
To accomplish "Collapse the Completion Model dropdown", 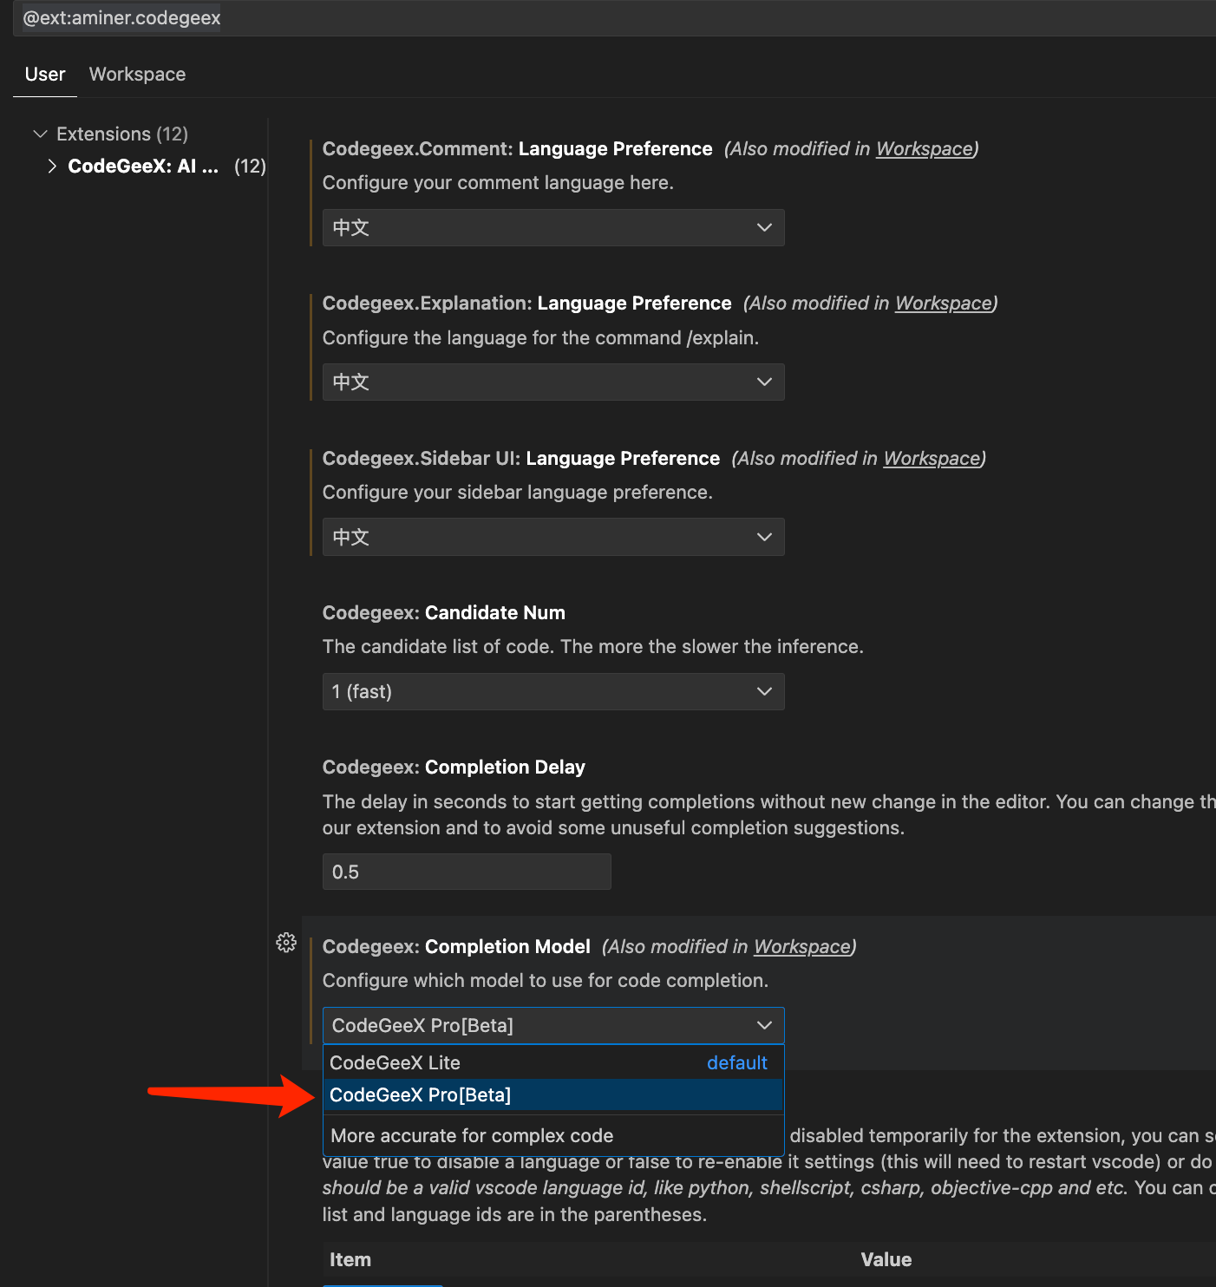I will point(553,1025).
